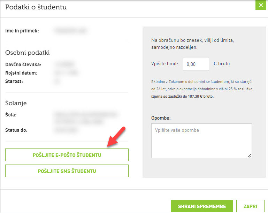
Task: Click the Starost value
Action: pyautogui.click(x=58, y=81)
